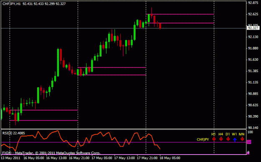Image resolution: width=261 pixels, height=162 pixels.
Task: Click the 16 May 05:00 time axis label
Action: point(34,158)
